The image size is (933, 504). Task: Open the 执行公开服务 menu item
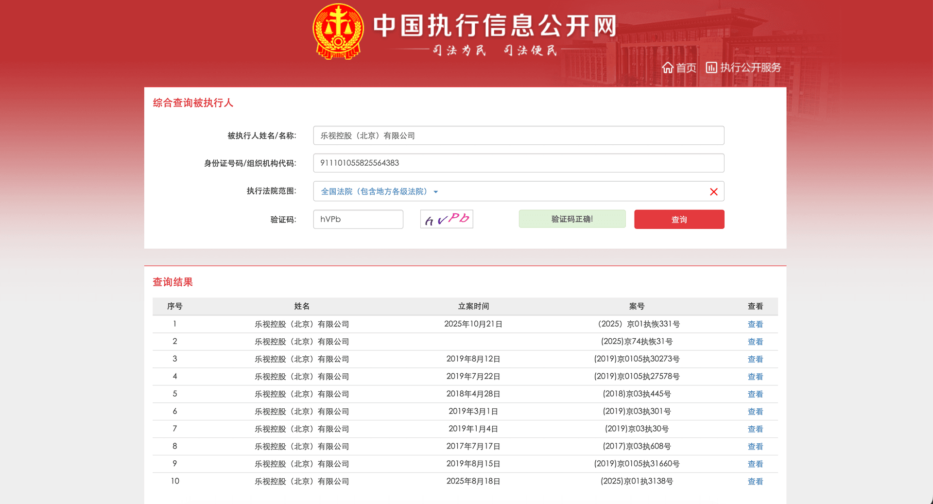click(x=750, y=68)
